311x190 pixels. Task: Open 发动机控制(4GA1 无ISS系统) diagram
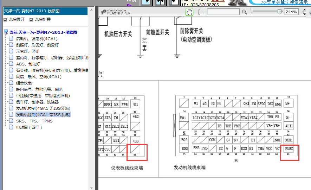tap(43, 108)
